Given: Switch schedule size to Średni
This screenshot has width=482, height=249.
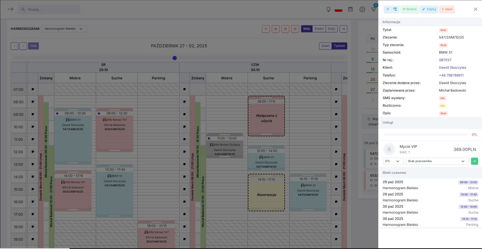Looking at the screenshot, I should click(319, 29).
